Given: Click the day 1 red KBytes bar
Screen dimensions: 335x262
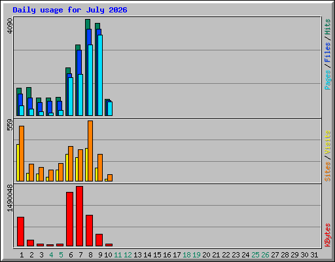Looking at the screenshot, I should (x=20, y=232).
